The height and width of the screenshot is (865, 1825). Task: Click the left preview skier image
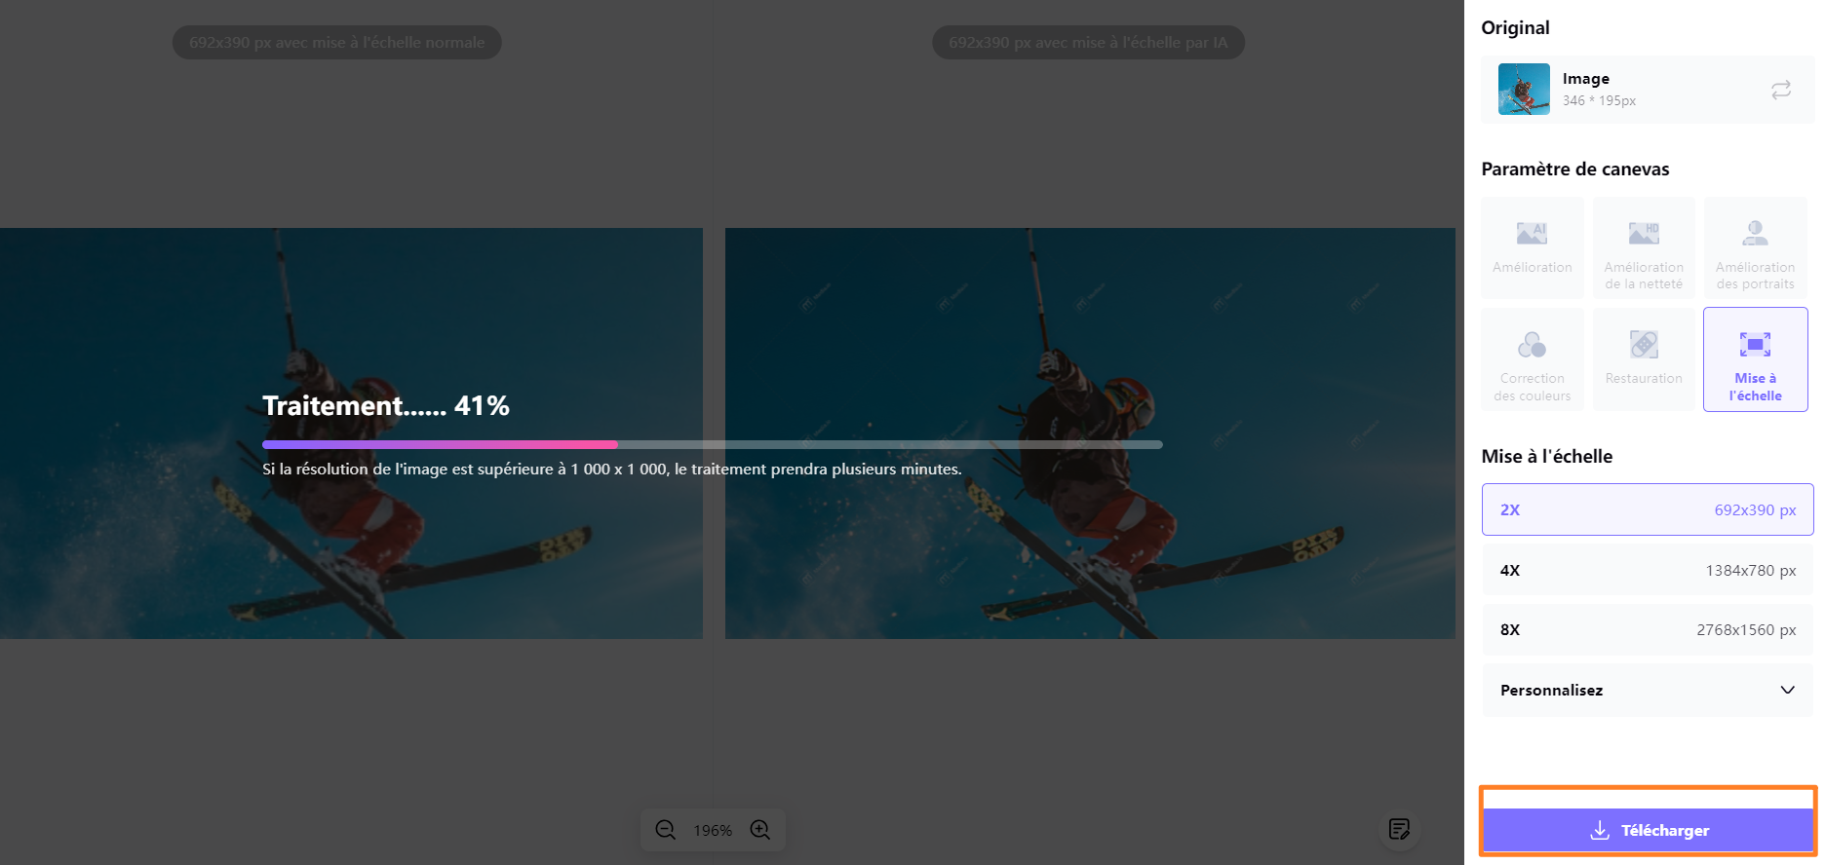point(351,433)
